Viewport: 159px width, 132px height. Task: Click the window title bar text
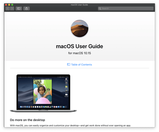click(79, 5)
